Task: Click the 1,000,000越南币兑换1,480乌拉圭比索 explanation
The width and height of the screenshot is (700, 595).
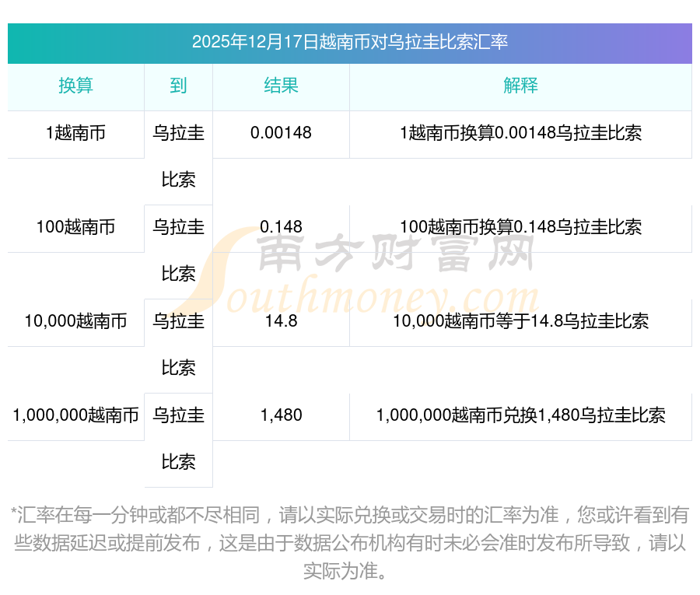Action: [x=520, y=415]
